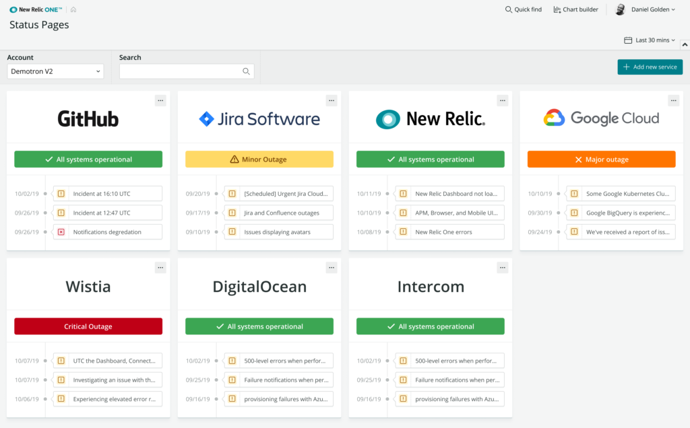Click Daniel Golden's avatar picture
690x428 pixels.
(620, 9)
